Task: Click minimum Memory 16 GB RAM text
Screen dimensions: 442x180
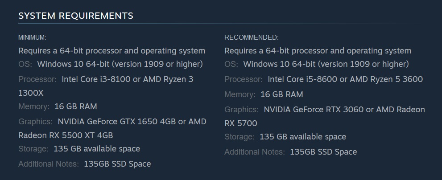Action: (75, 106)
